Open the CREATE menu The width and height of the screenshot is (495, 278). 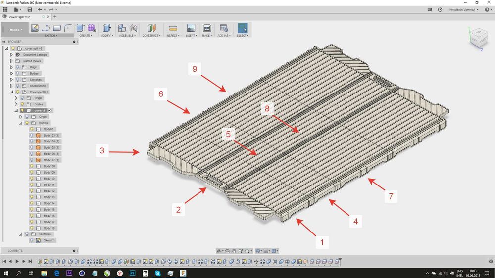[x=86, y=36]
